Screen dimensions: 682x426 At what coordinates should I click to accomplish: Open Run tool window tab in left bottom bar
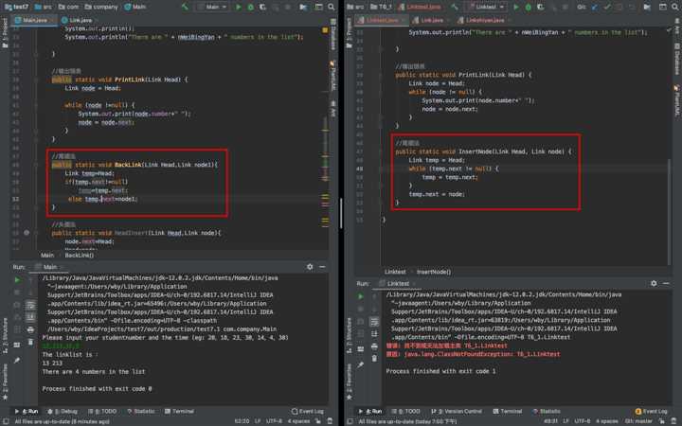(x=27, y=411)
